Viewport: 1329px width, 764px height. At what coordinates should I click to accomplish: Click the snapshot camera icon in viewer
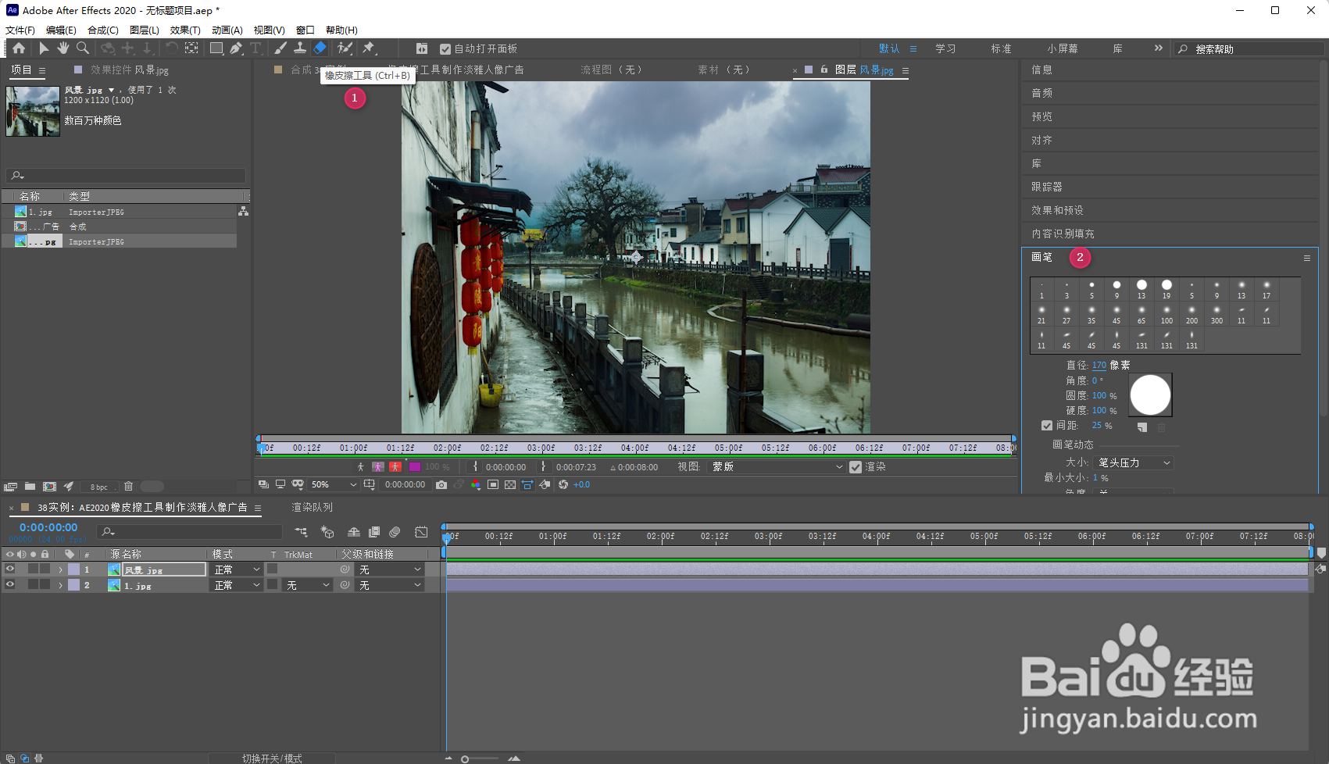(441, 485)
